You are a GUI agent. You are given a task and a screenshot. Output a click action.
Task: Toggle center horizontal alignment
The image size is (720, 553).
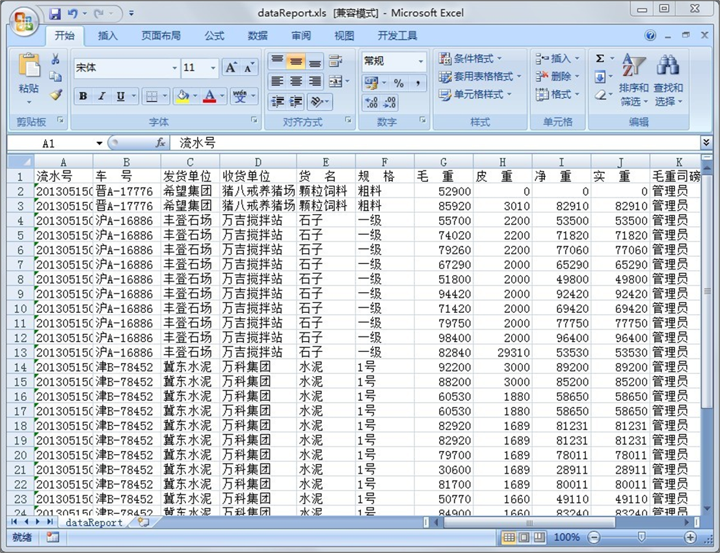[x=296, y=81]
